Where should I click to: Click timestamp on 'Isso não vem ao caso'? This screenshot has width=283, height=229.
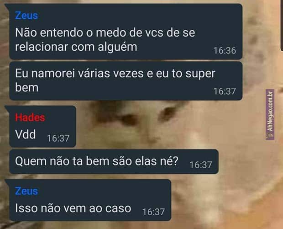pos(153,212)
